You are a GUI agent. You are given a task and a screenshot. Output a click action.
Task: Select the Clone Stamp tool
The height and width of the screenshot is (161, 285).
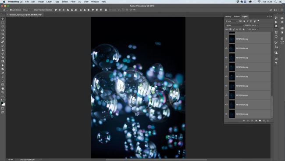point(3,50)
